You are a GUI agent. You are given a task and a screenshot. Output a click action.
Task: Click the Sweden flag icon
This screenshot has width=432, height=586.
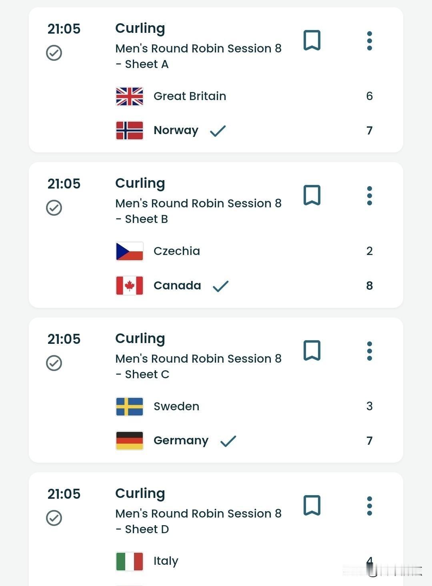130,406
